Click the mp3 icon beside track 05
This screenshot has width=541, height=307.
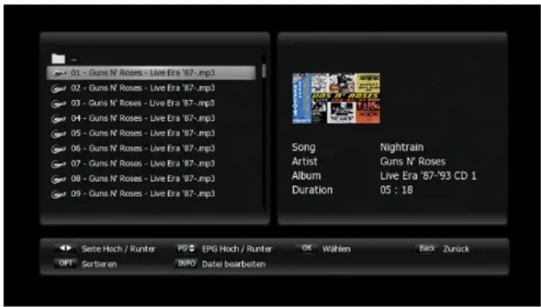click(59, 134)
